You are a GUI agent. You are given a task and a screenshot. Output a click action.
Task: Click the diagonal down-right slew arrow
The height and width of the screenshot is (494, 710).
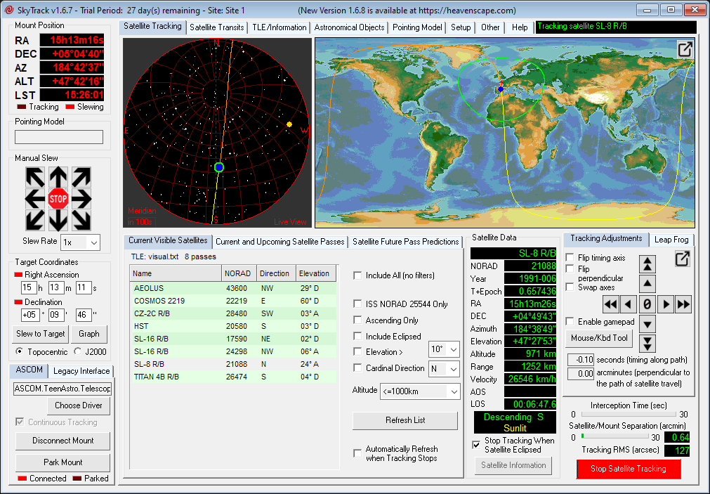coord(81,221)
